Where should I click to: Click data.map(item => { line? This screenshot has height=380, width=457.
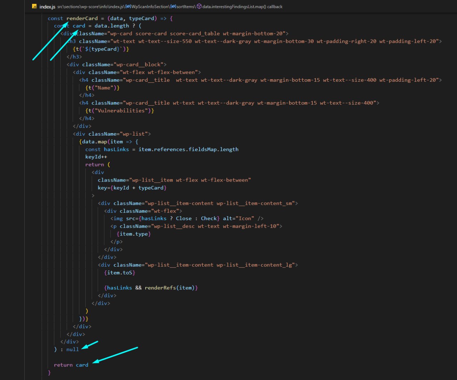(109, 142)
